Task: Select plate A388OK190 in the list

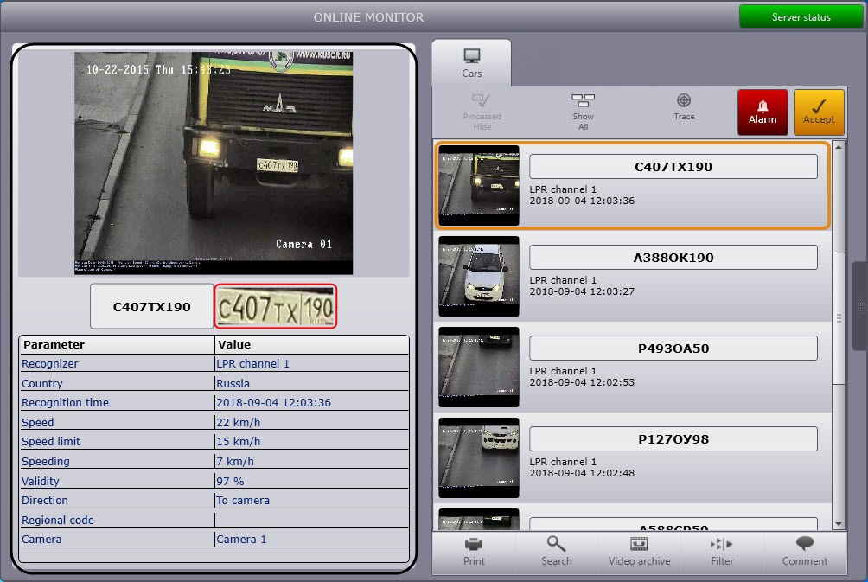Action: [673, 258]
